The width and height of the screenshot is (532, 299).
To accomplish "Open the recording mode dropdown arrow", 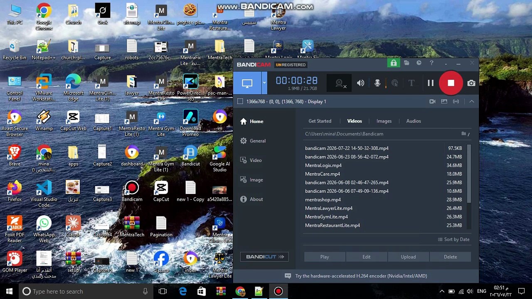I will (264, 83).
